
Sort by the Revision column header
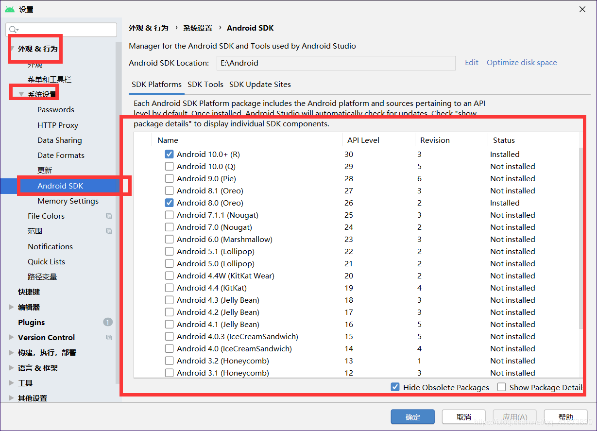pos(451,140)
